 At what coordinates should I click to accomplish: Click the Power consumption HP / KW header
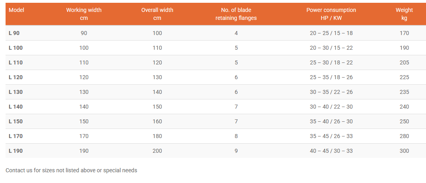tap(331, 14)
